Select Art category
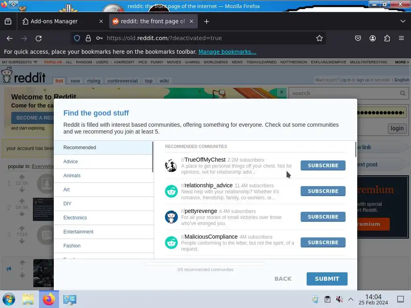 click(103, 190)
